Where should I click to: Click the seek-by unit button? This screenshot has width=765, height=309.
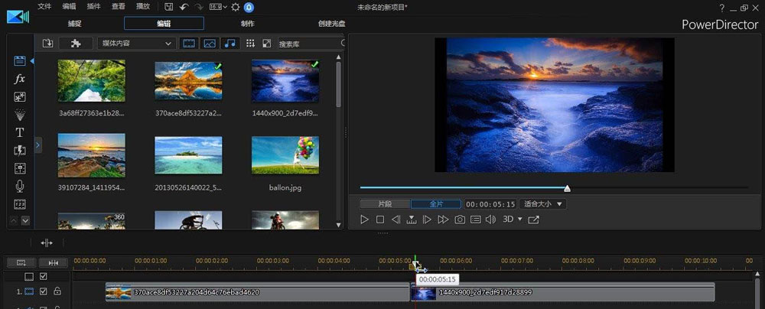(x=412, y=220)
